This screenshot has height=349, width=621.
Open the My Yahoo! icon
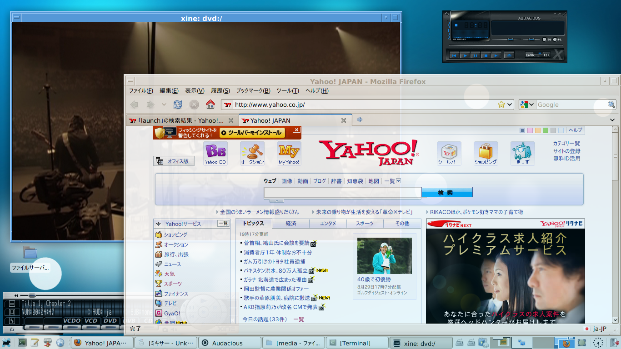click(289, 154)
